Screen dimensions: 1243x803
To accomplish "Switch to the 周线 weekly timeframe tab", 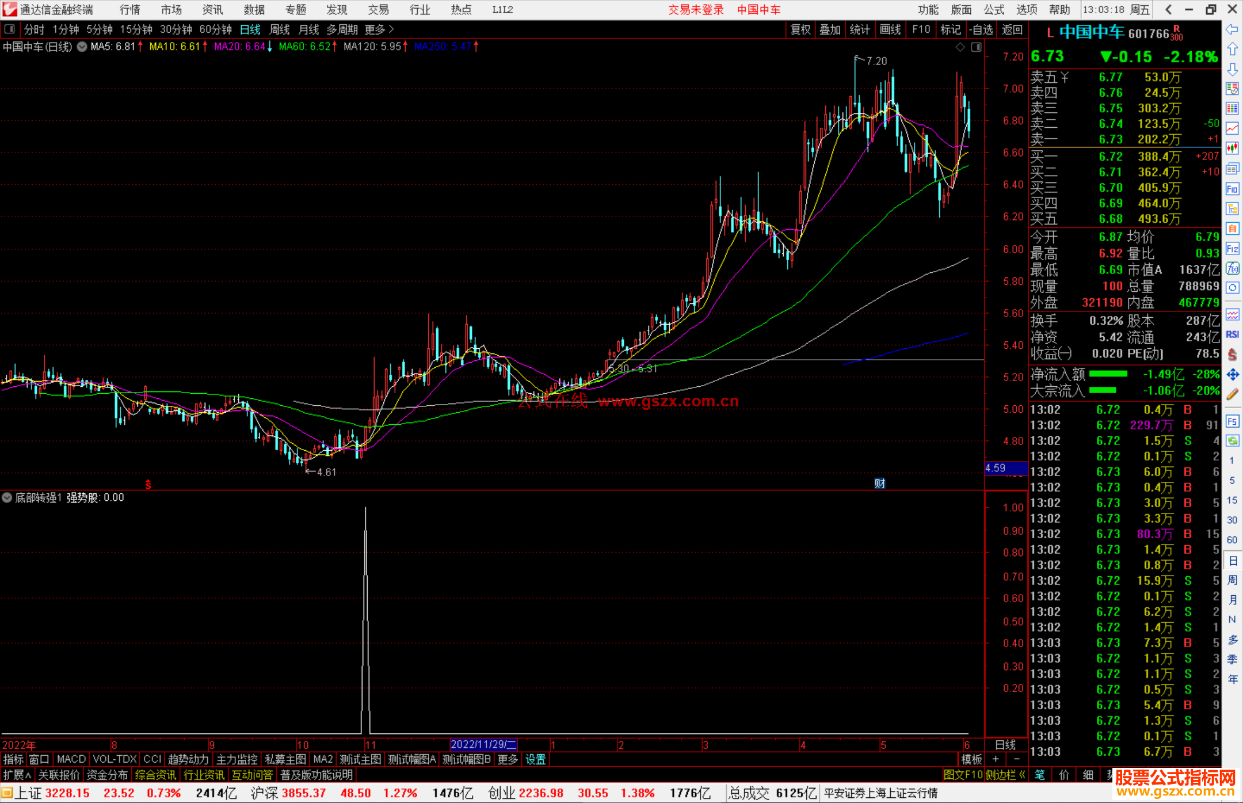I will tap(280, 29).
